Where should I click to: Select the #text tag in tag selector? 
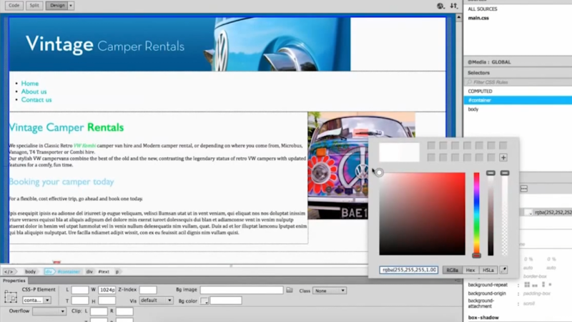[104, 272]
